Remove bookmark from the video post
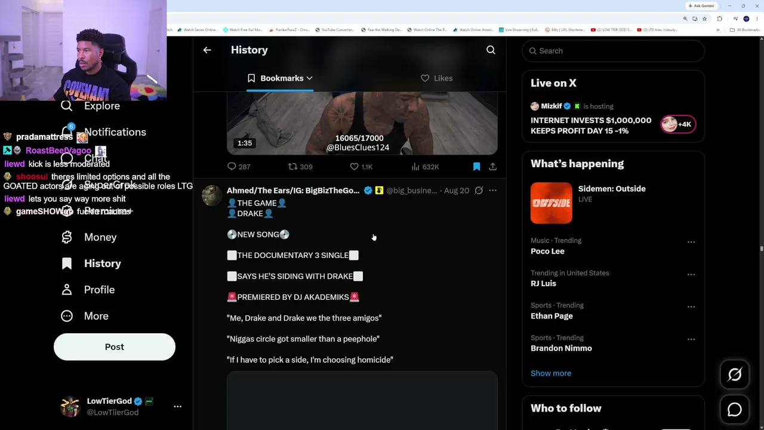Viewport: 764px width, 430px height. (476, 167)
